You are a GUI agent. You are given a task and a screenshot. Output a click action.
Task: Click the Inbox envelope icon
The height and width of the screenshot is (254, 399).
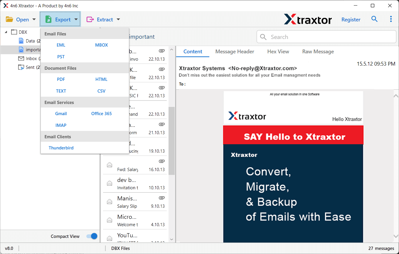click(21, 59)
